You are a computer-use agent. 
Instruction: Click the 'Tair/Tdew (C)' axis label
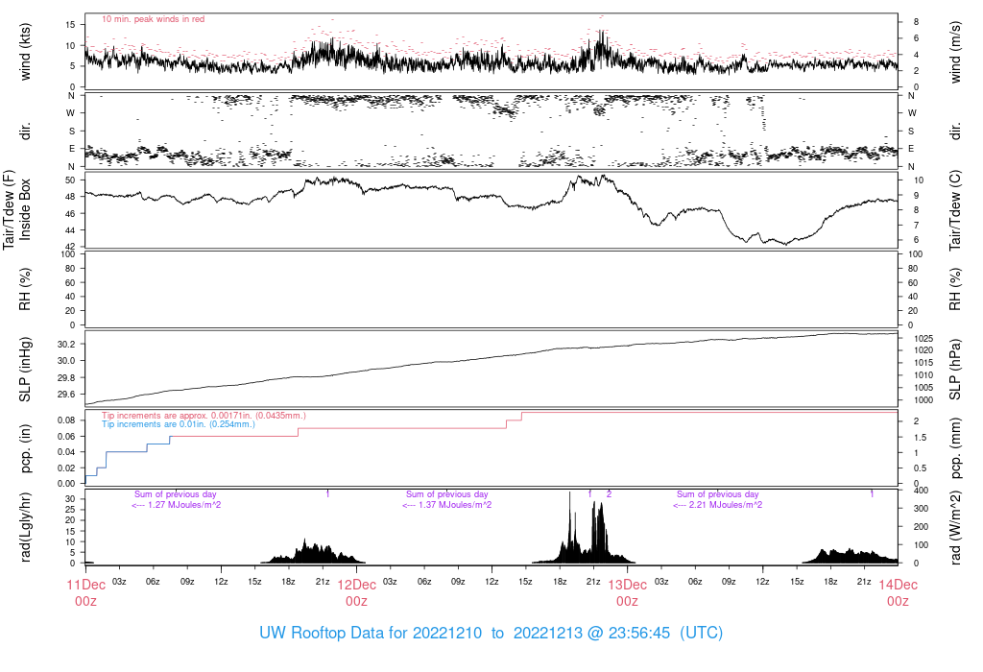pos(955,210)
